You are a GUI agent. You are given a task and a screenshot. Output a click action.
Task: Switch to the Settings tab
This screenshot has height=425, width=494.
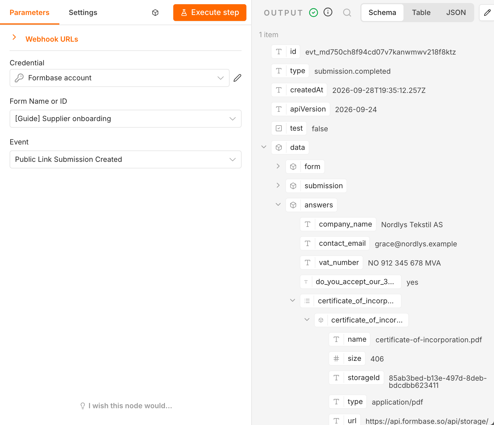pos(83,13)
